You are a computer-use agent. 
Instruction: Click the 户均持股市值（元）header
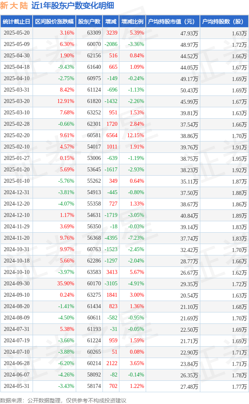coord(172,22)
